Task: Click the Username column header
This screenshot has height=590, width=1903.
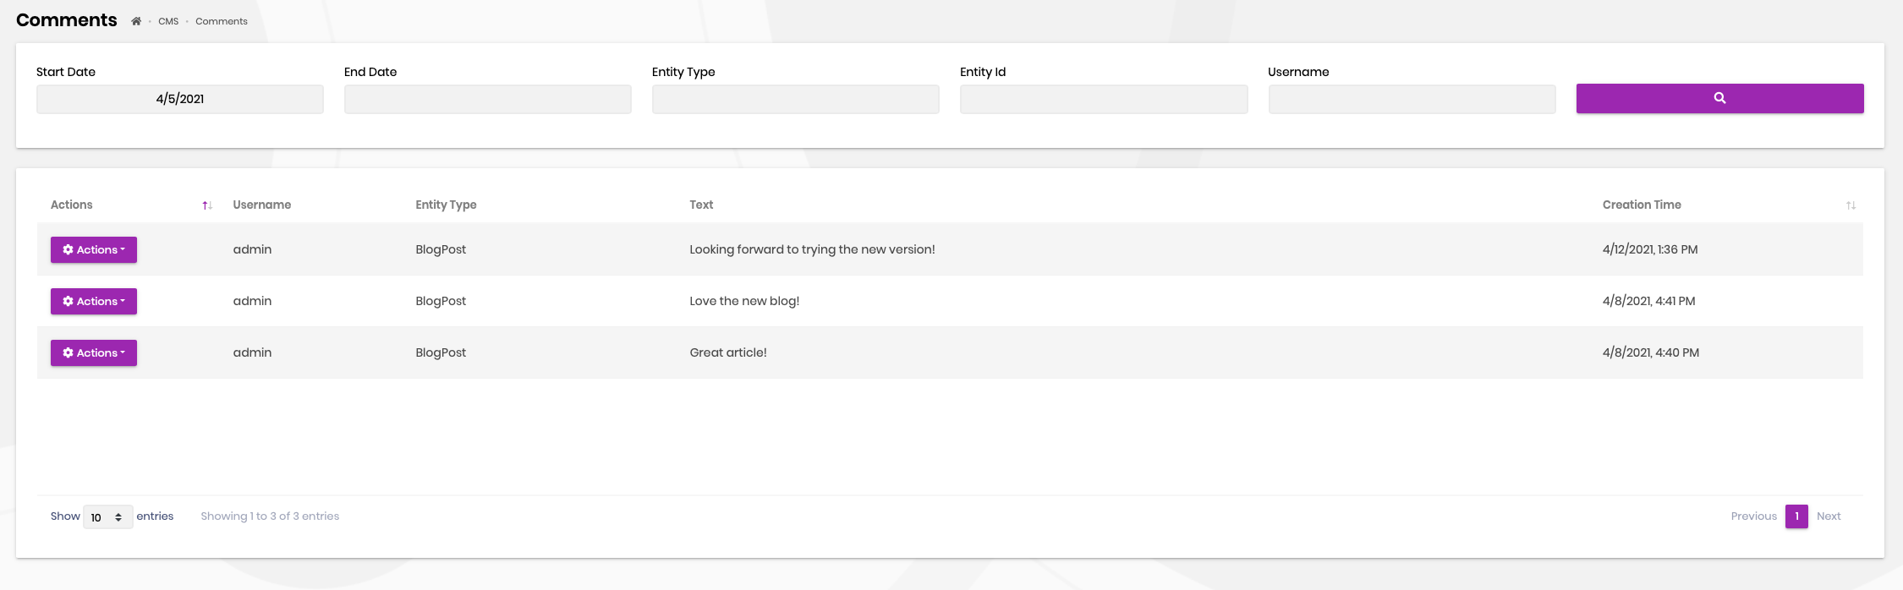Action: (262, 205)
